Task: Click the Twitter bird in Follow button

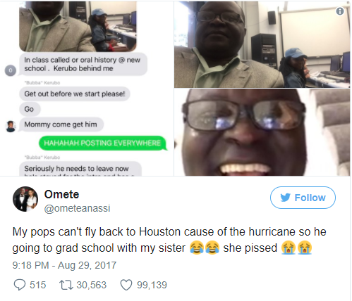Action: (x=286, y=198)
